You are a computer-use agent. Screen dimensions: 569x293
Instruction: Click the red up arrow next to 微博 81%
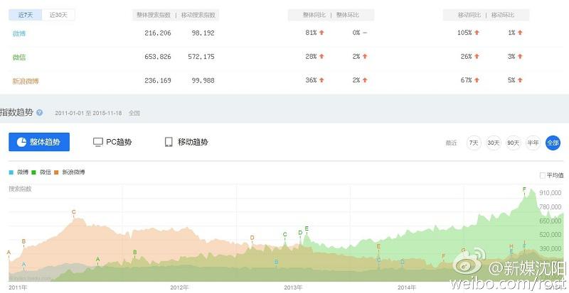tap(321, 33)
